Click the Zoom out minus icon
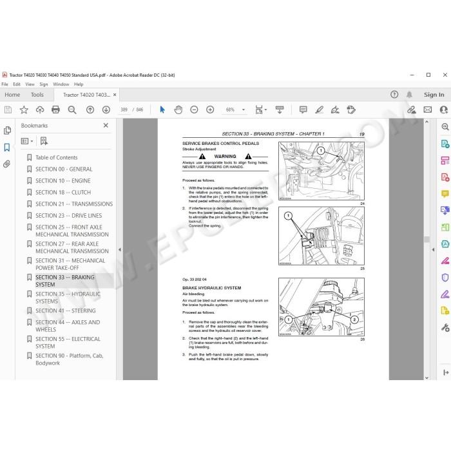Viewport: 451px width, 451px height. coord(194,110)
